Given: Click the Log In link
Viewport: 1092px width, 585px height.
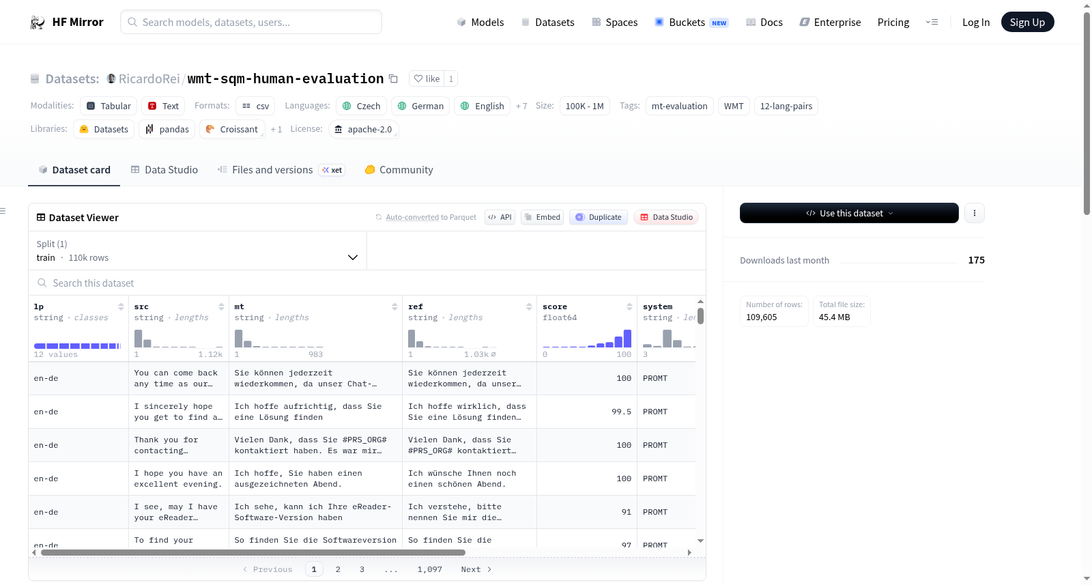Looking at the screenshot, I should (x=976, y=23).
